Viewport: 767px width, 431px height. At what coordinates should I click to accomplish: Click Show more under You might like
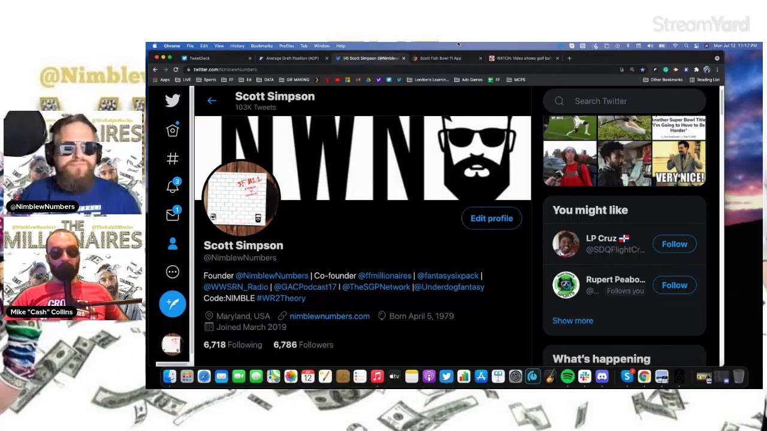(573, 321)
